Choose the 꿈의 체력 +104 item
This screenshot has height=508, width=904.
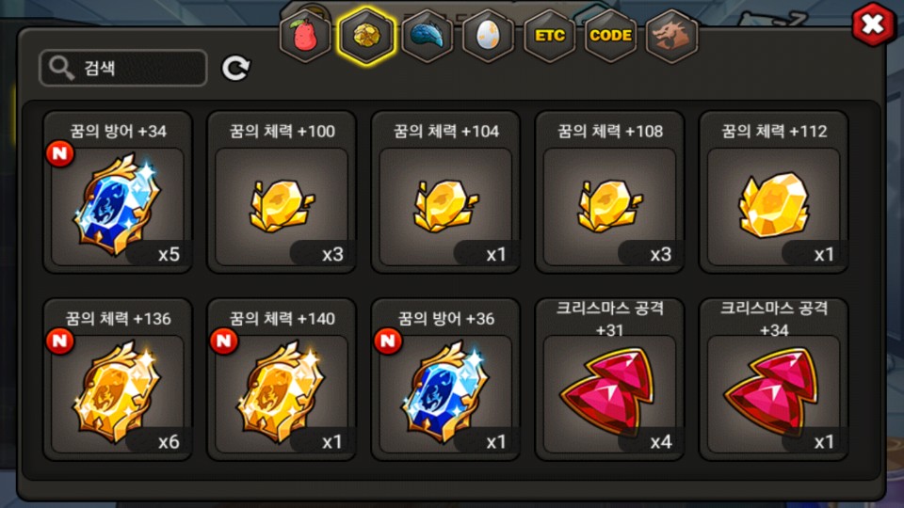coord(445,192)
